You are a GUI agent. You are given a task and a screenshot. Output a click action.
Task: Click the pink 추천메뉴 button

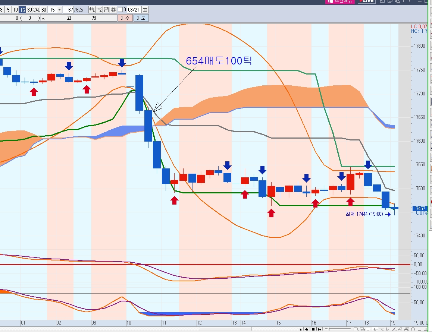click(340, 1)
